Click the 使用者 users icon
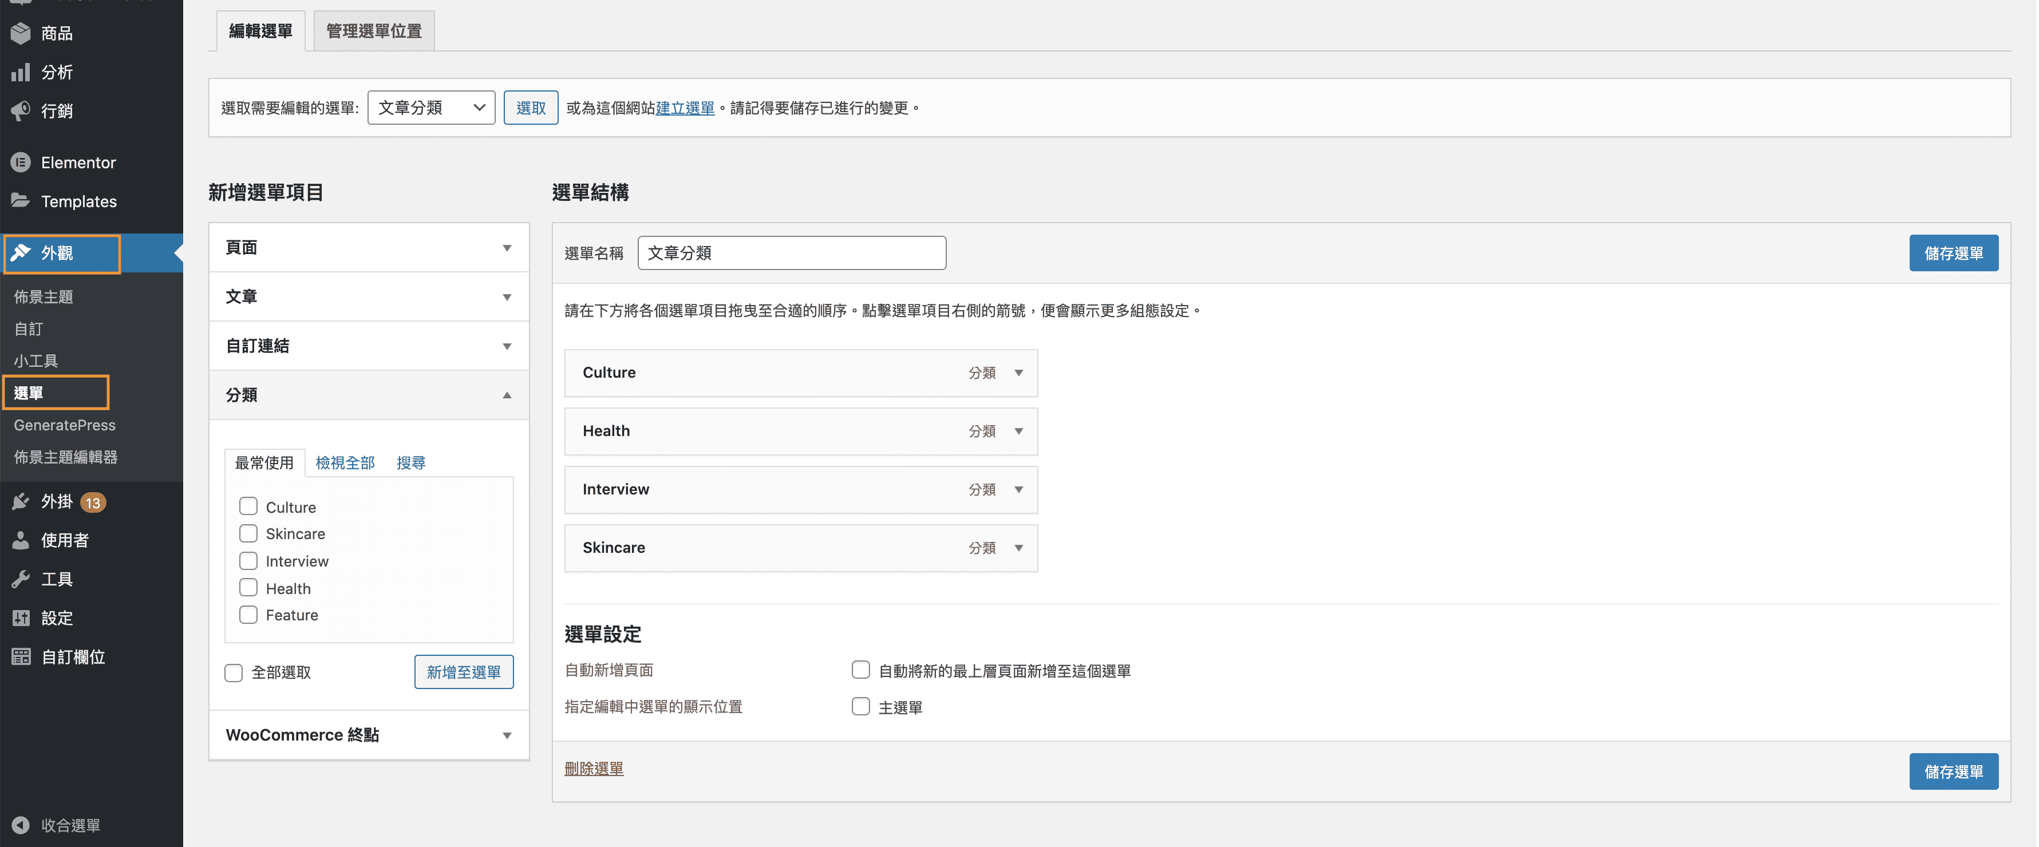Image resolution: width=2039 pixels, height=847 pixels. pos(21,541)
